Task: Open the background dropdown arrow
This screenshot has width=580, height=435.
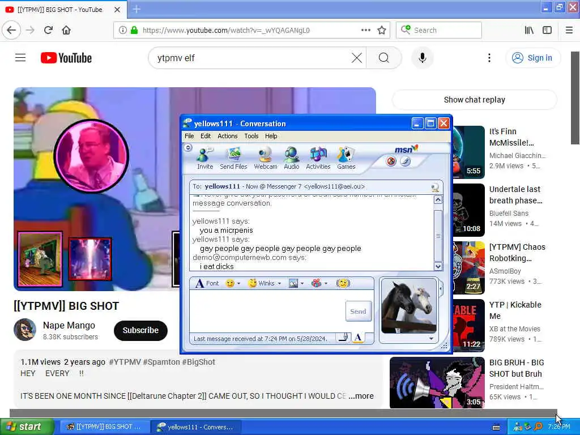Action: (302, 284)
